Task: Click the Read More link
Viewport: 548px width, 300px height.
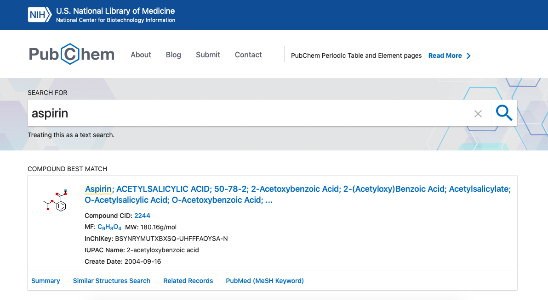Action: tap(445, 56)
